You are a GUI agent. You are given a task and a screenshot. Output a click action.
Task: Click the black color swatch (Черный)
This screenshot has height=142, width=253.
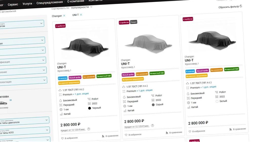tap(90, 108)
